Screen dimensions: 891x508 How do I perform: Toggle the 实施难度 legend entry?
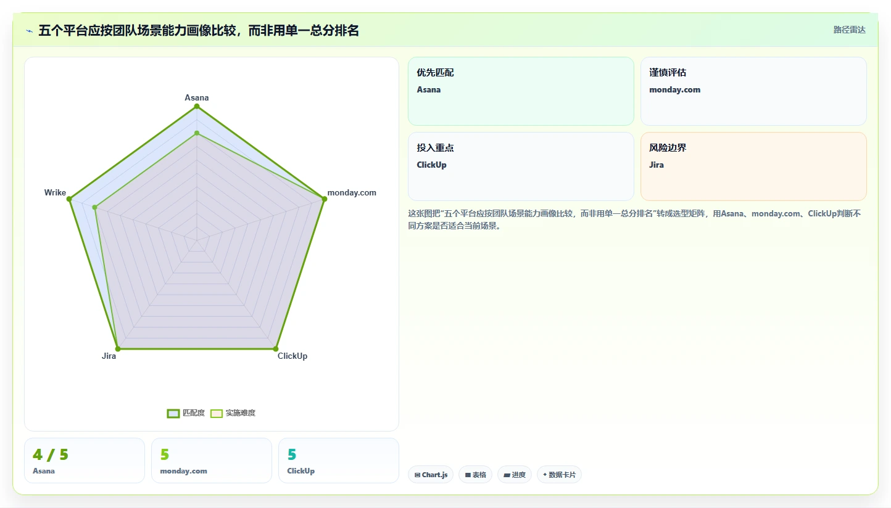[x=233, y=413]
